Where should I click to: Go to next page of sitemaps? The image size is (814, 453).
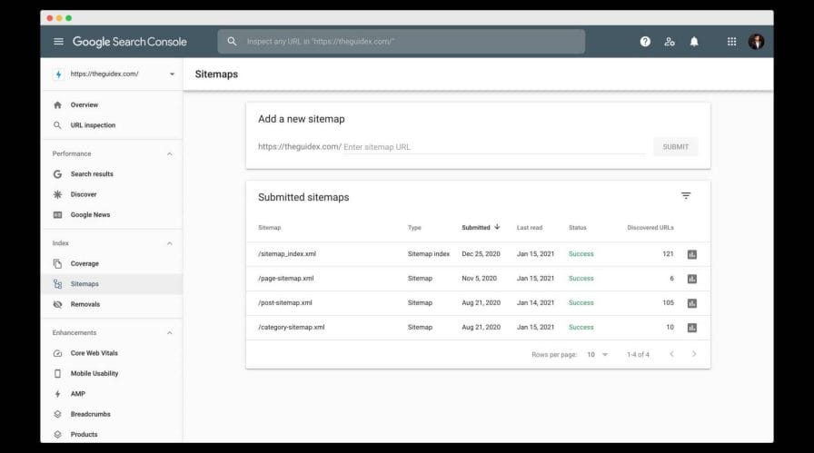(694, 354)
